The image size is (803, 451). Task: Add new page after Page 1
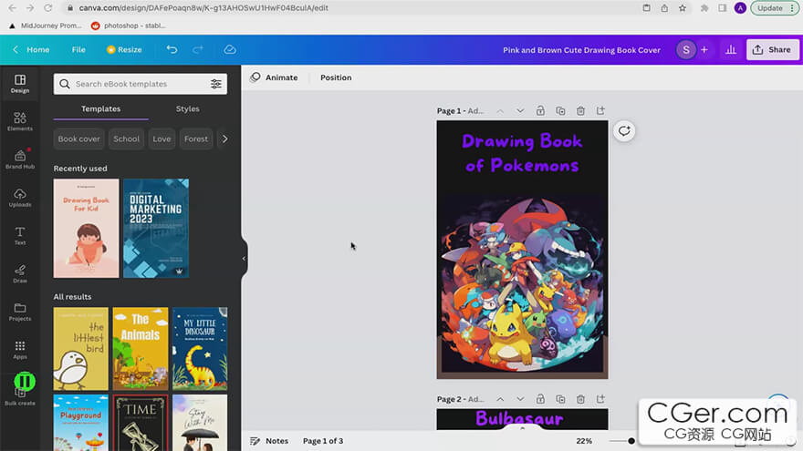pos(600,110)
